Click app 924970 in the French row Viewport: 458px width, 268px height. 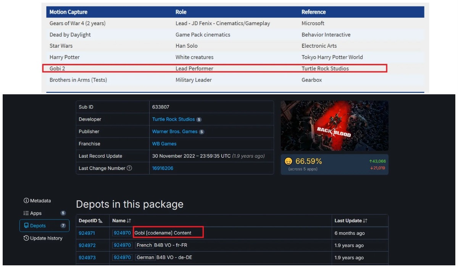[x=122, y=245]
